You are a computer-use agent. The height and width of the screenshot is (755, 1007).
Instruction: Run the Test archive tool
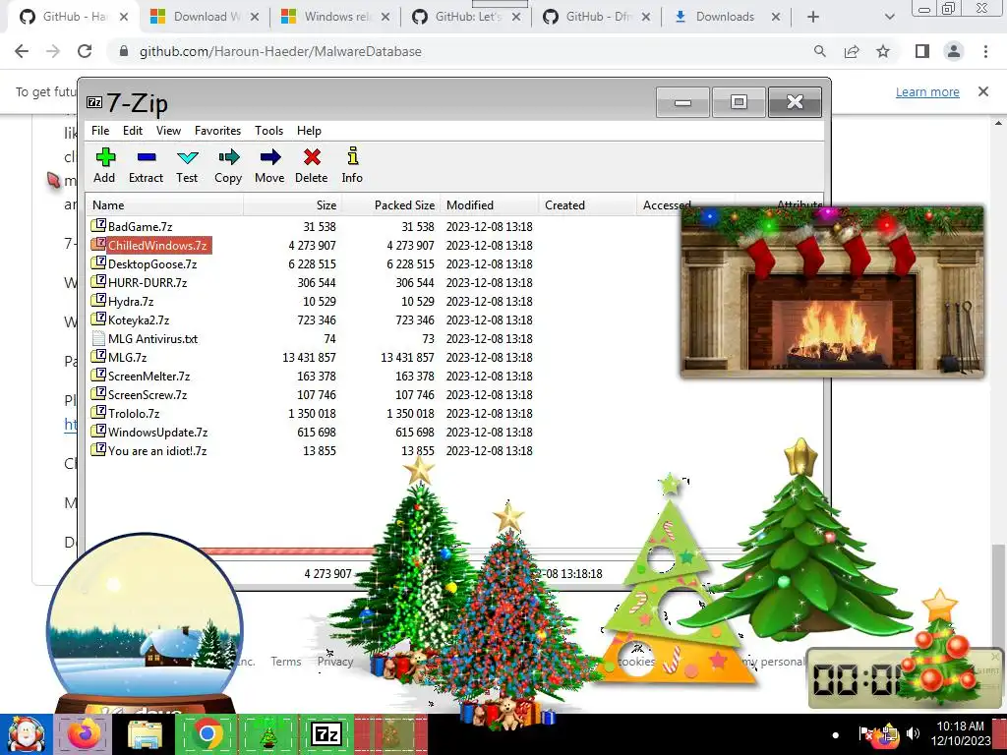click(x=187, y=165)
